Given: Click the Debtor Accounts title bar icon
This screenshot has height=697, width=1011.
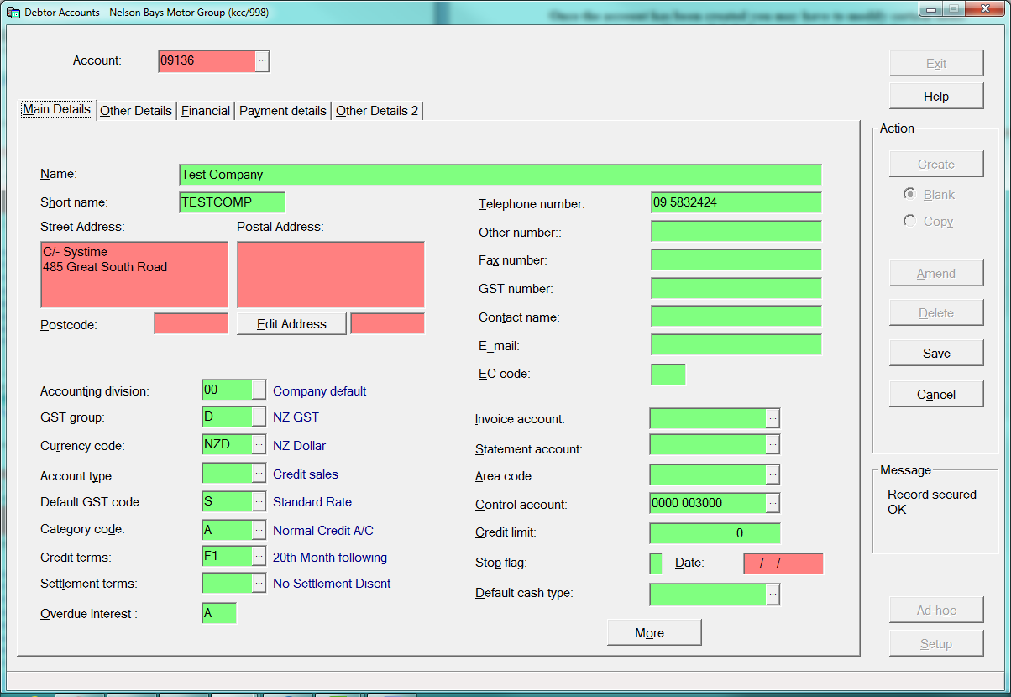Looking at the screenshot, I should pos(13,13).
